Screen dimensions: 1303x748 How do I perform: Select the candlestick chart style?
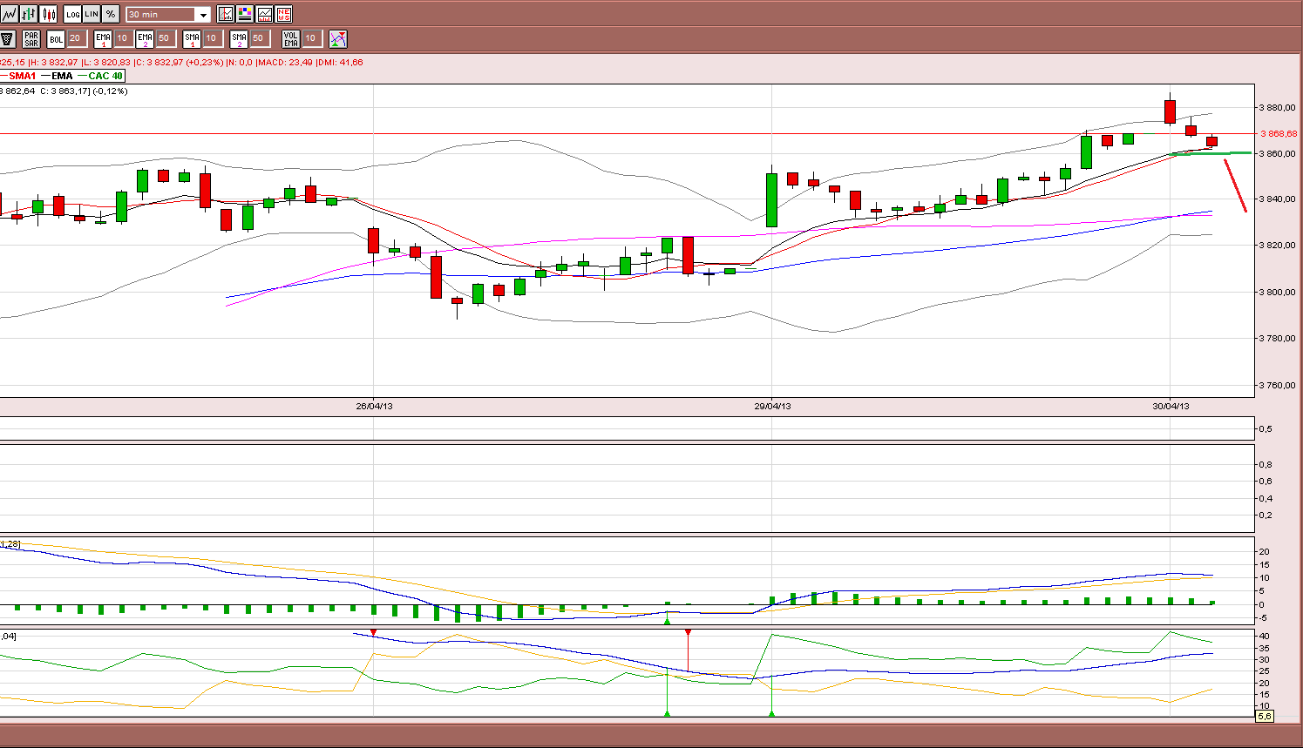[49, 14]
